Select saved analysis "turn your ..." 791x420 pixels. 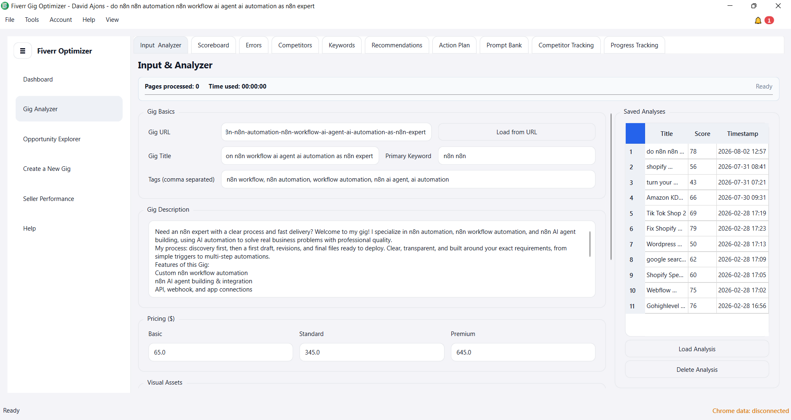point(666,182)
